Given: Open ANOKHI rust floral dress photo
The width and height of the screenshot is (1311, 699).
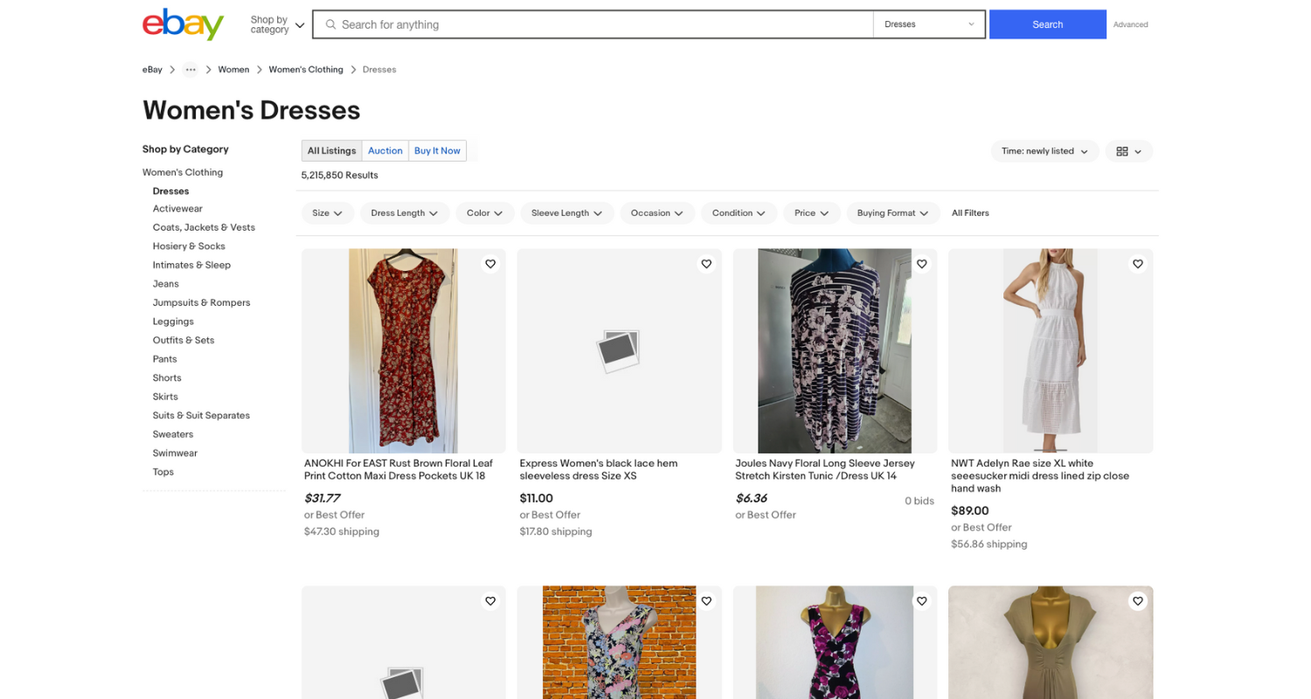Looking at the screenshot, I should point(403,350).
